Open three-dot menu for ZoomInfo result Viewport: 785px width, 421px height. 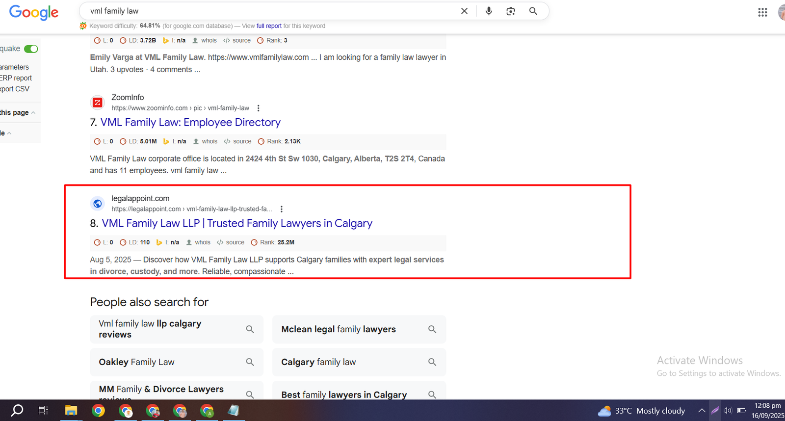click(x=259, y=108)
